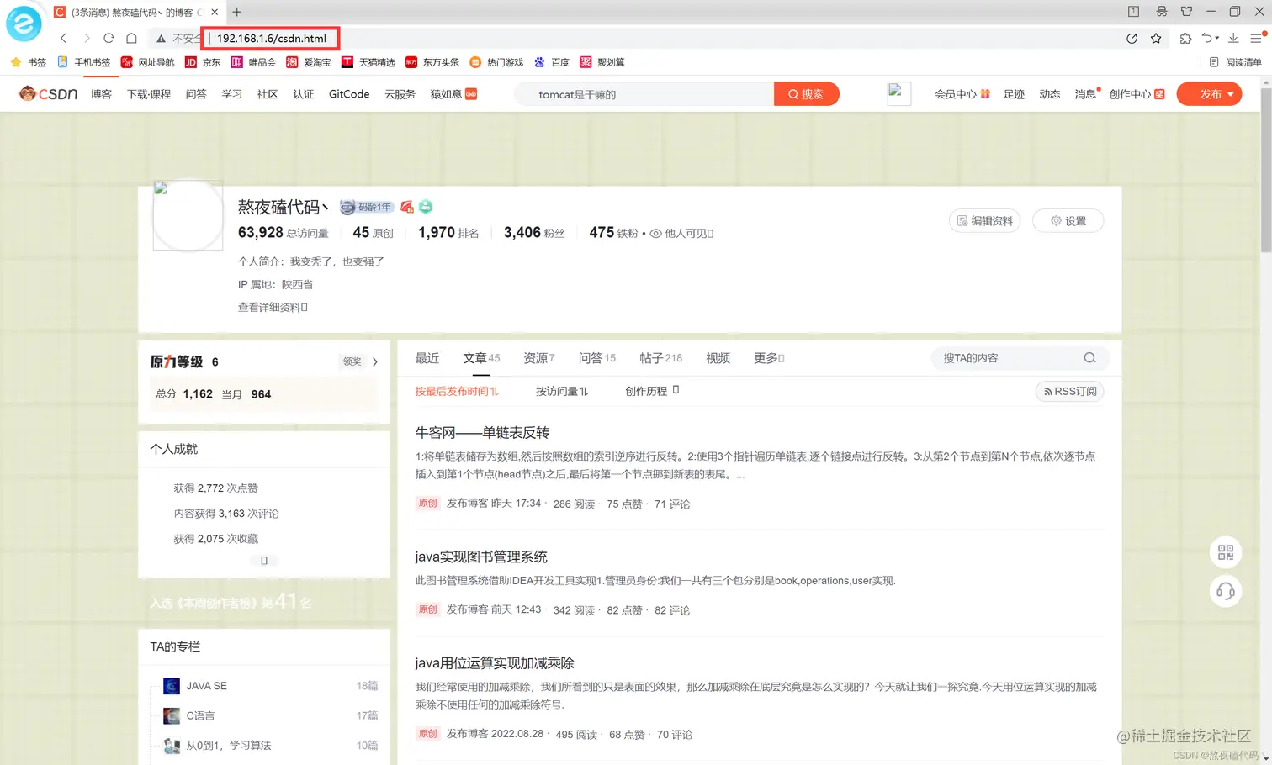Screen dimensions: 1272x765
Task: Switch to the 帖子 tab
Action: (x=660, y=357)
